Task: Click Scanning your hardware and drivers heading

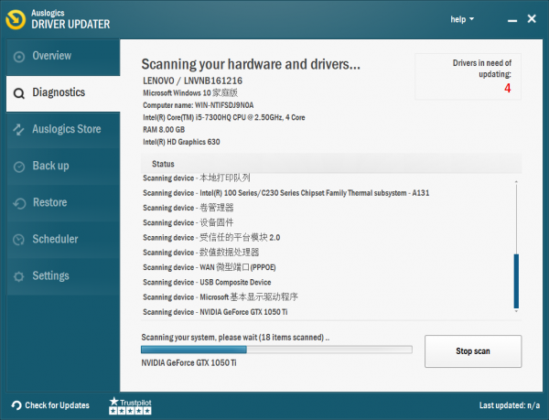Action: coord(251,64)
